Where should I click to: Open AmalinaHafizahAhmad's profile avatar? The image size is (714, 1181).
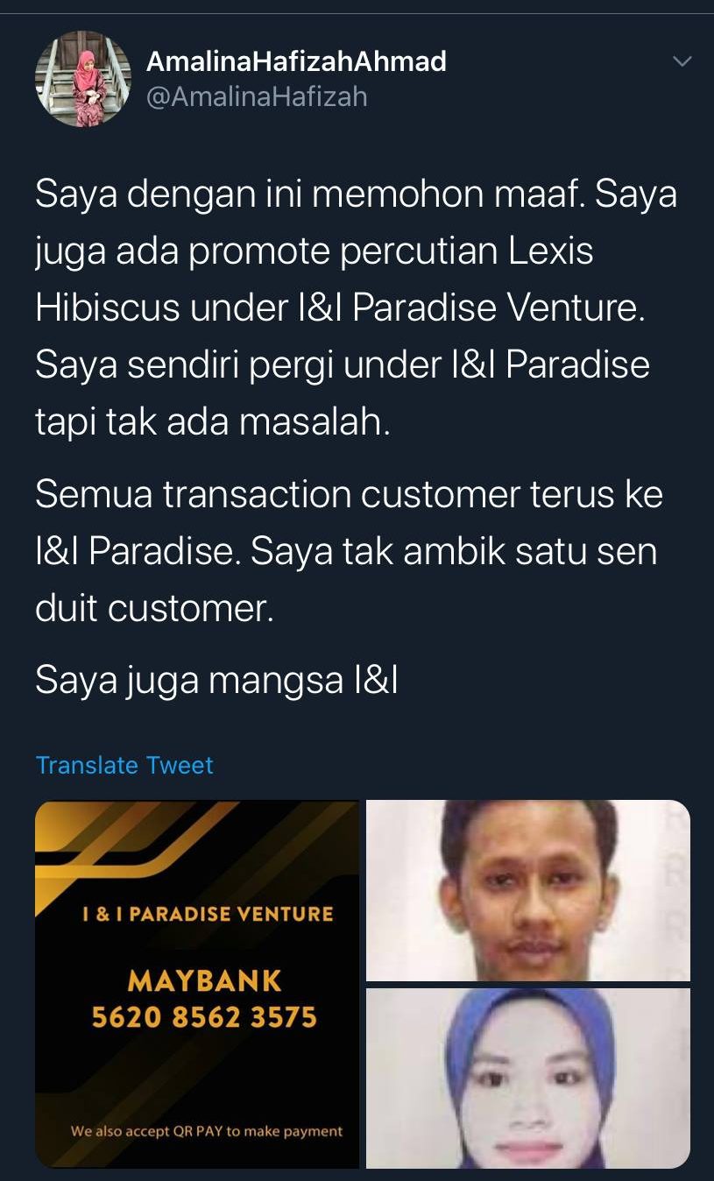tap(83, 79)
